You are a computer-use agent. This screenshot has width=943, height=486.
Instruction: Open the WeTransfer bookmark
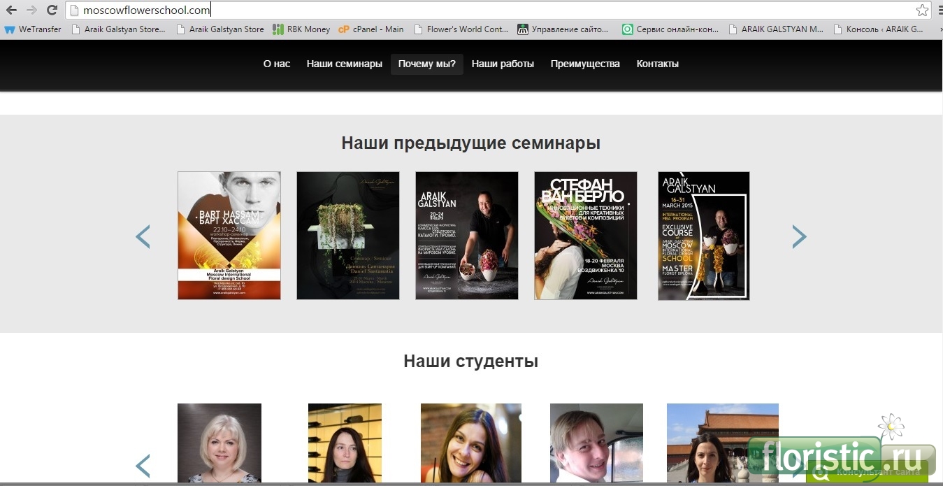(x=33, y=29)
